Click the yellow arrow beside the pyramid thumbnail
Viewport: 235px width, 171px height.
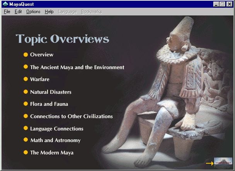(209, 163)
